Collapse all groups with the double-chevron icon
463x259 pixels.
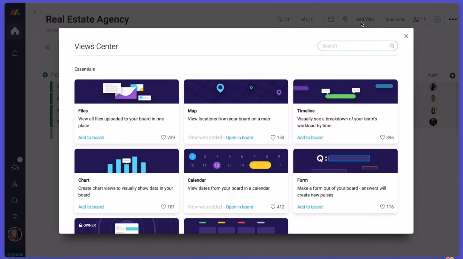coord(47,47)
